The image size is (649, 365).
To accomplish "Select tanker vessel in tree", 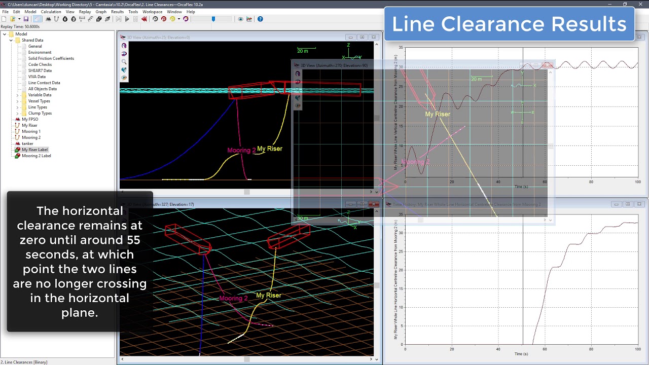I will pyautogui.click(x=27, y=143).
